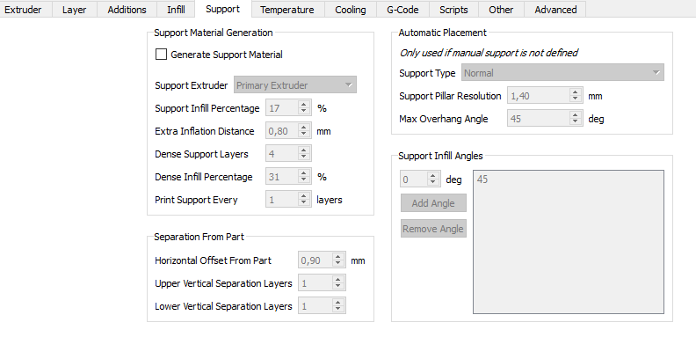Decrease Dense Support Layers count
Screen dimensions: 696x337
pos(303,157)
